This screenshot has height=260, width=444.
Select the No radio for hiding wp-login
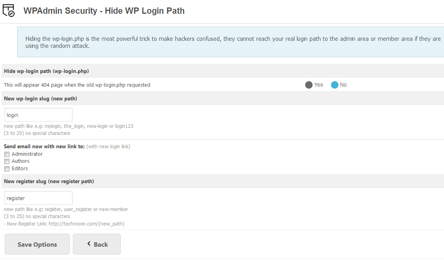(335, 85)
